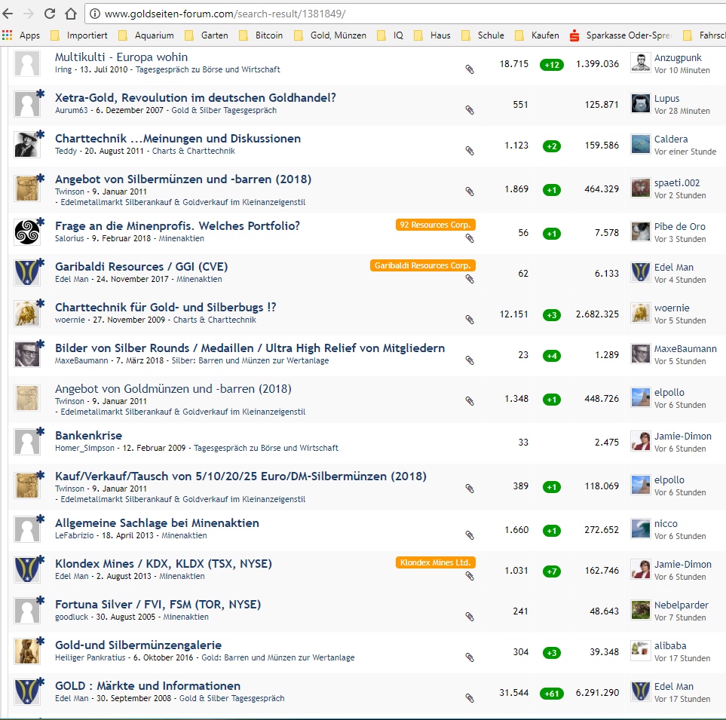
Task: Click the +12 new posts badge
Action: pos(551,65)
